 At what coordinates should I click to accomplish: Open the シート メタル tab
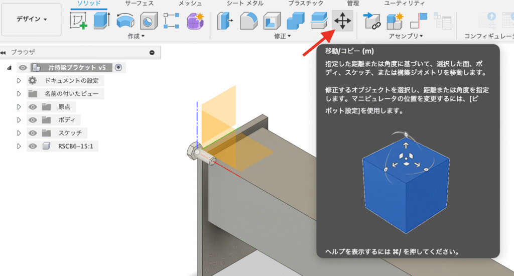pos(245,4)
